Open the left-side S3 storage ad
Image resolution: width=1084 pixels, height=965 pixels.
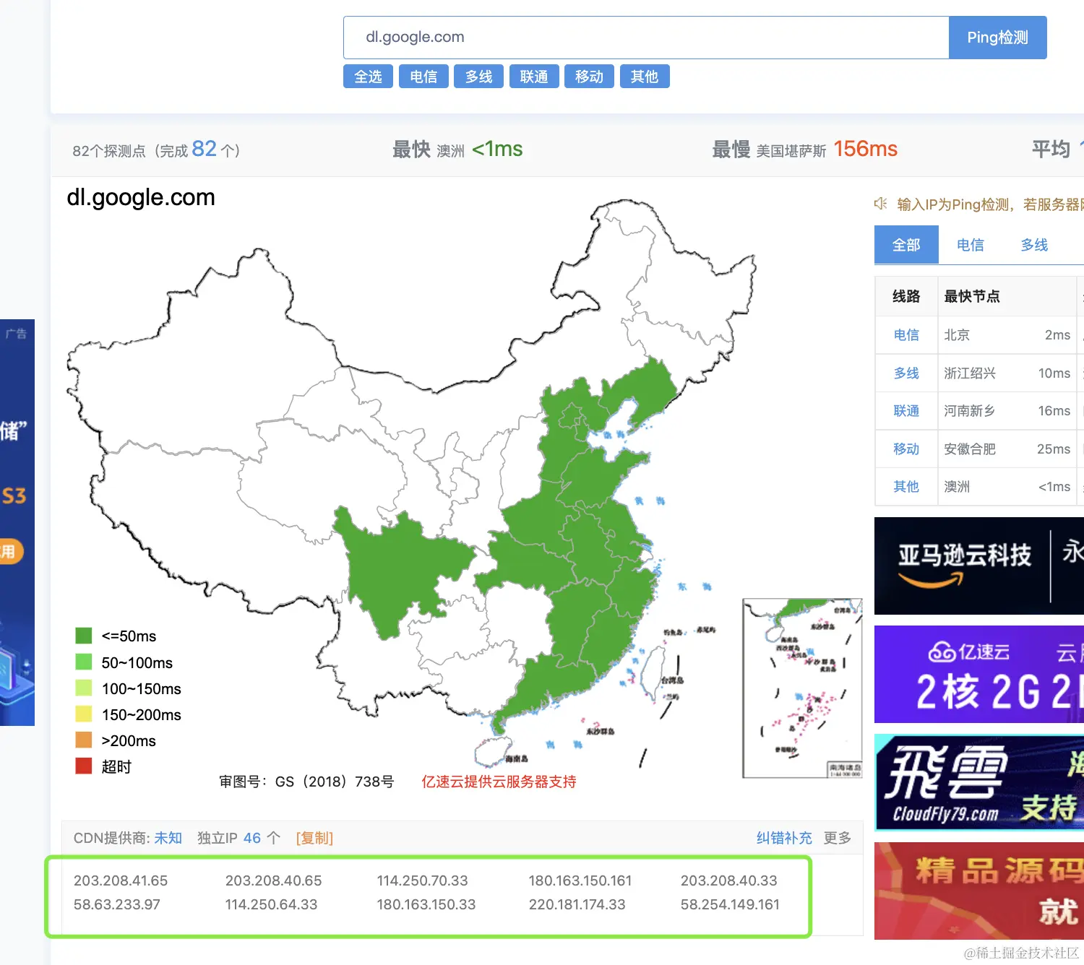[17, 522]
